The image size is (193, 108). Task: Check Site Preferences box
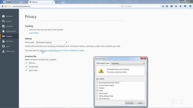pyautogui.click(x=97, y=99)
